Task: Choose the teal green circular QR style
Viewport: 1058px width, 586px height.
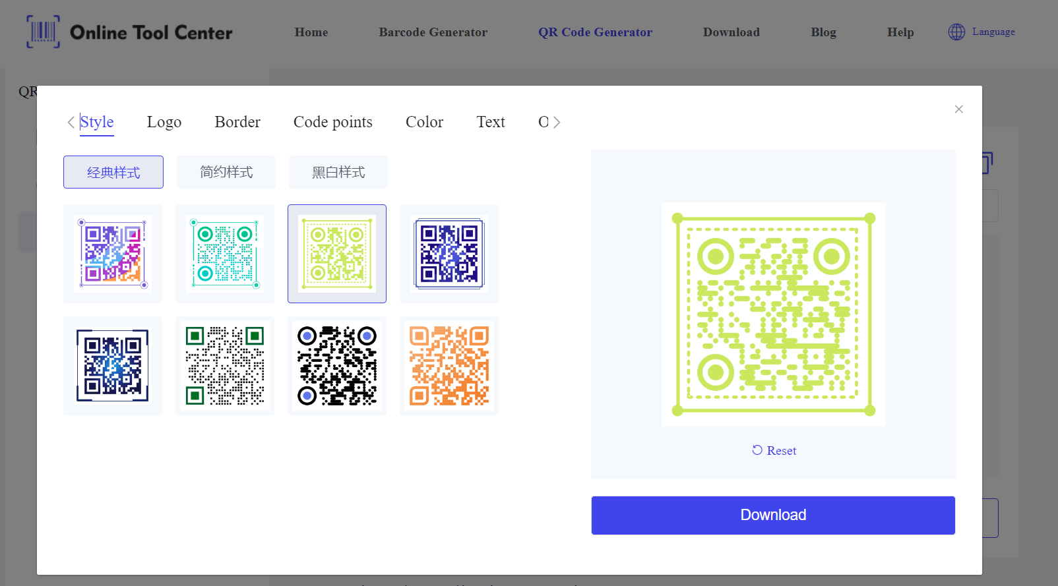Action: click(x=225, y=254)
